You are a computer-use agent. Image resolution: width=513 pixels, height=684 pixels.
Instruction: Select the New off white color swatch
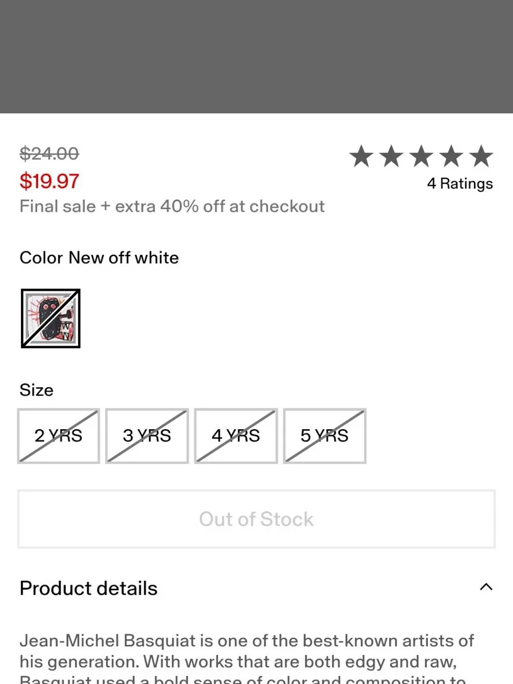point(51,318)
